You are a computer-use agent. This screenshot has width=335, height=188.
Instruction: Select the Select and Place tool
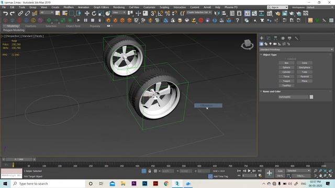click(108, 14)
